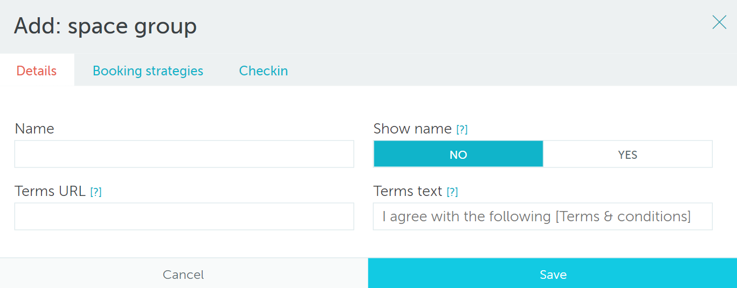Cancel adding the space group
The height and width of the screenshot is (288, 737).
click(x=183, y=275)
